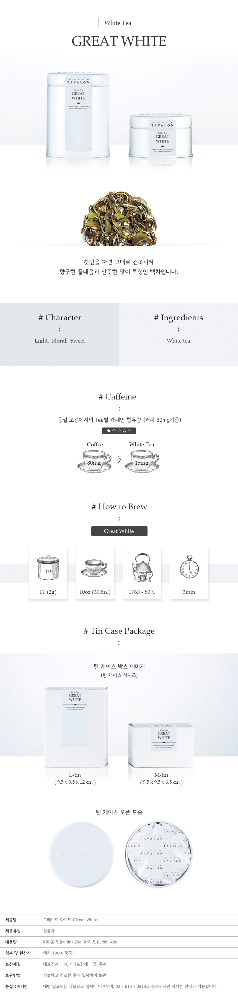This screenshot has width=238, height=1006.
Task: Click the Character panel with Light, Floral, Sweet
Action: [x=59, y=334]
